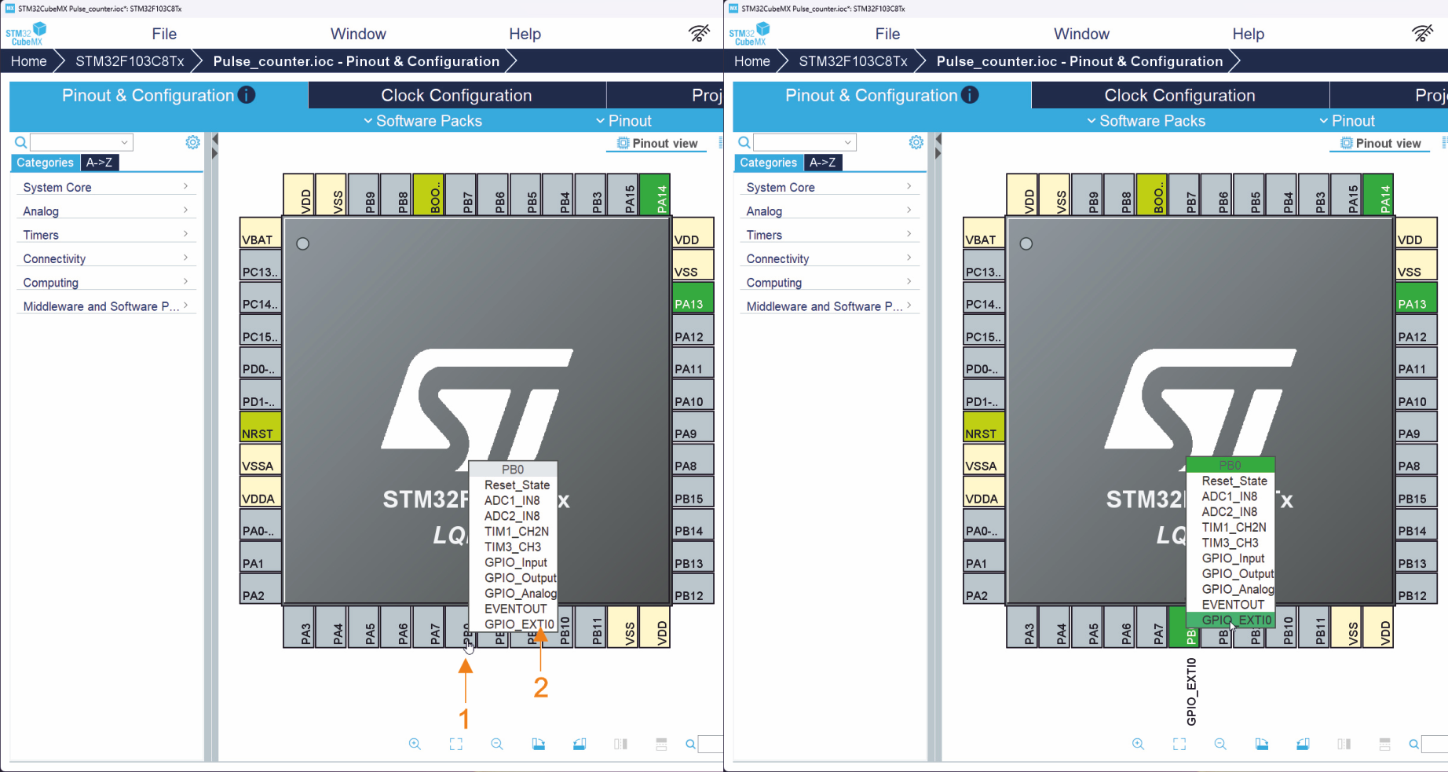
Task: Click info icon on left Pinout & Configuration
Action: pyautogui.click(x=247, y=95)
